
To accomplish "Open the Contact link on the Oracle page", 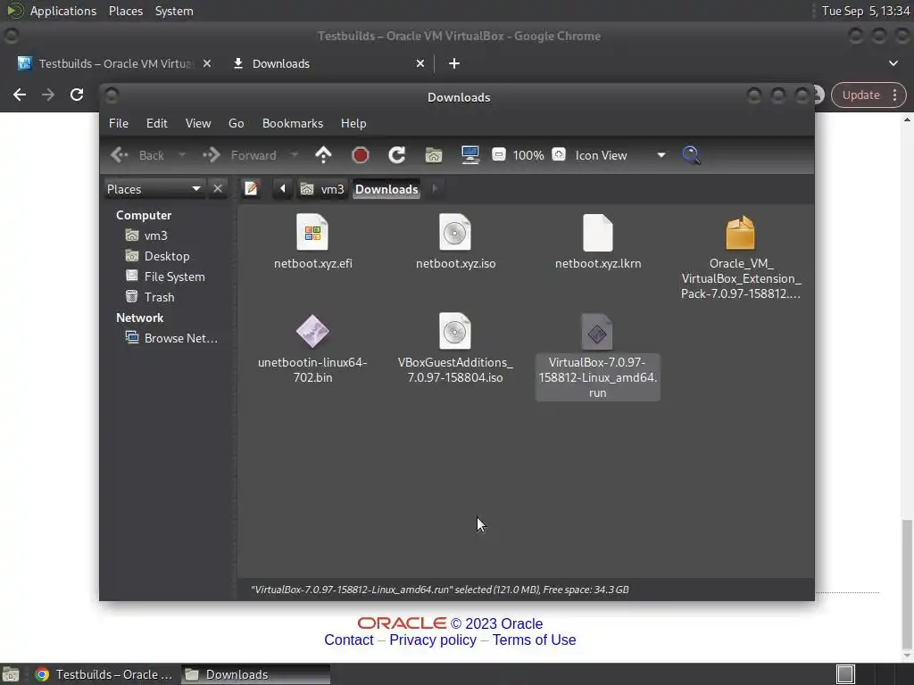I will (349, 640).
